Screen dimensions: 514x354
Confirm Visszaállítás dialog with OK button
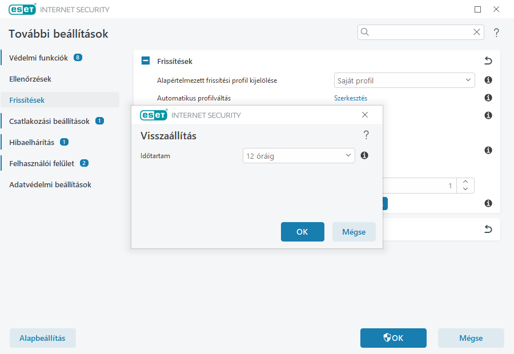(303, 232)
